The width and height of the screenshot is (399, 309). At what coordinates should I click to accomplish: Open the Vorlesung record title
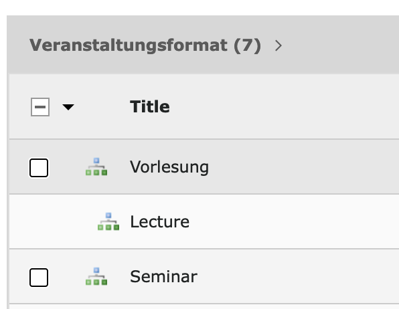pos(169,167)
